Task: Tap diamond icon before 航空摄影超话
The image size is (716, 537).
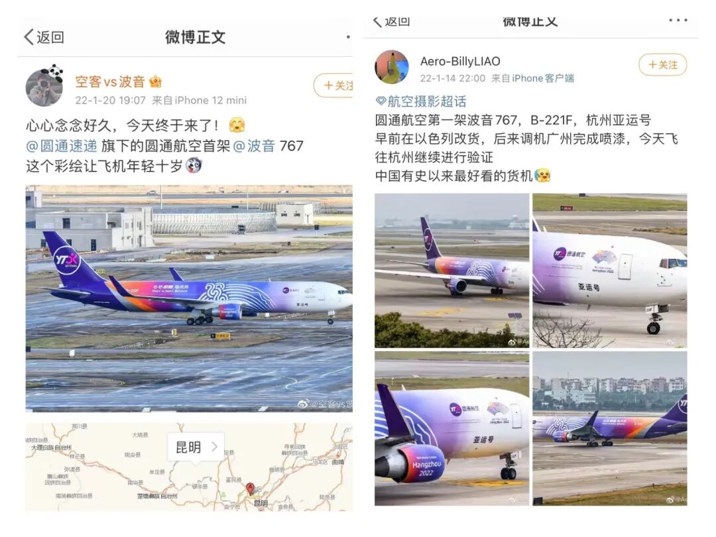Action: [381, 101]
